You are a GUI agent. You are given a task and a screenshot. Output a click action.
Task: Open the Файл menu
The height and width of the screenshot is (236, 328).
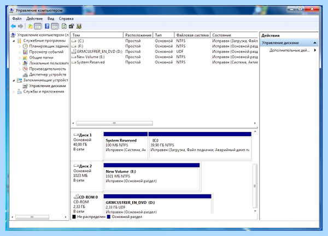tap(17, 19)
